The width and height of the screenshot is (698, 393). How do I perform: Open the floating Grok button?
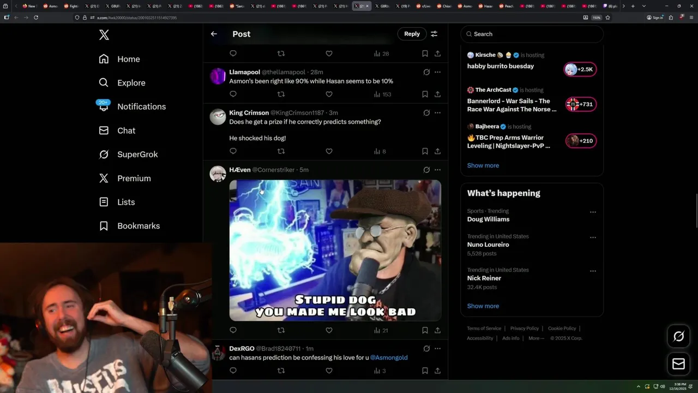coord(678,336)
